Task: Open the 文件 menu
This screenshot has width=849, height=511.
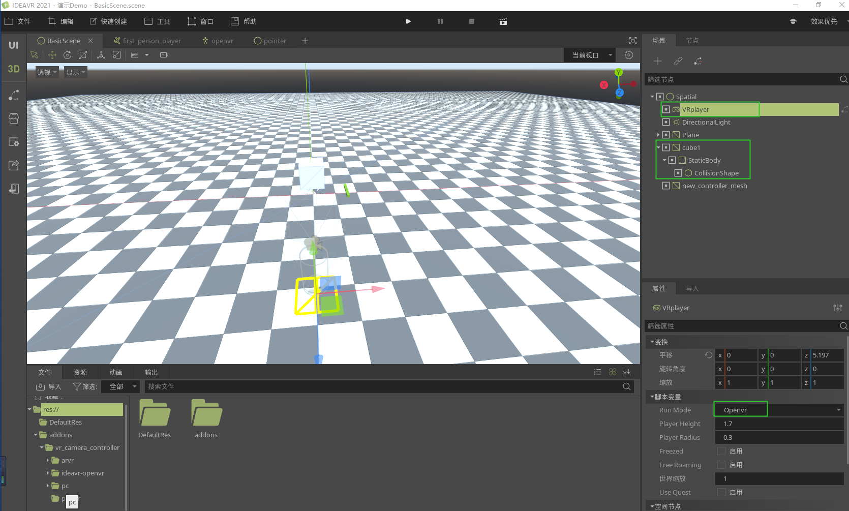Action: point(18,21)
